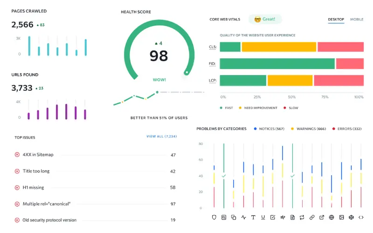Click error icon beside 4XX in Sitemap
Image resolution: width=373 pixels, height=233 pixels.
[x=17, y=155]
